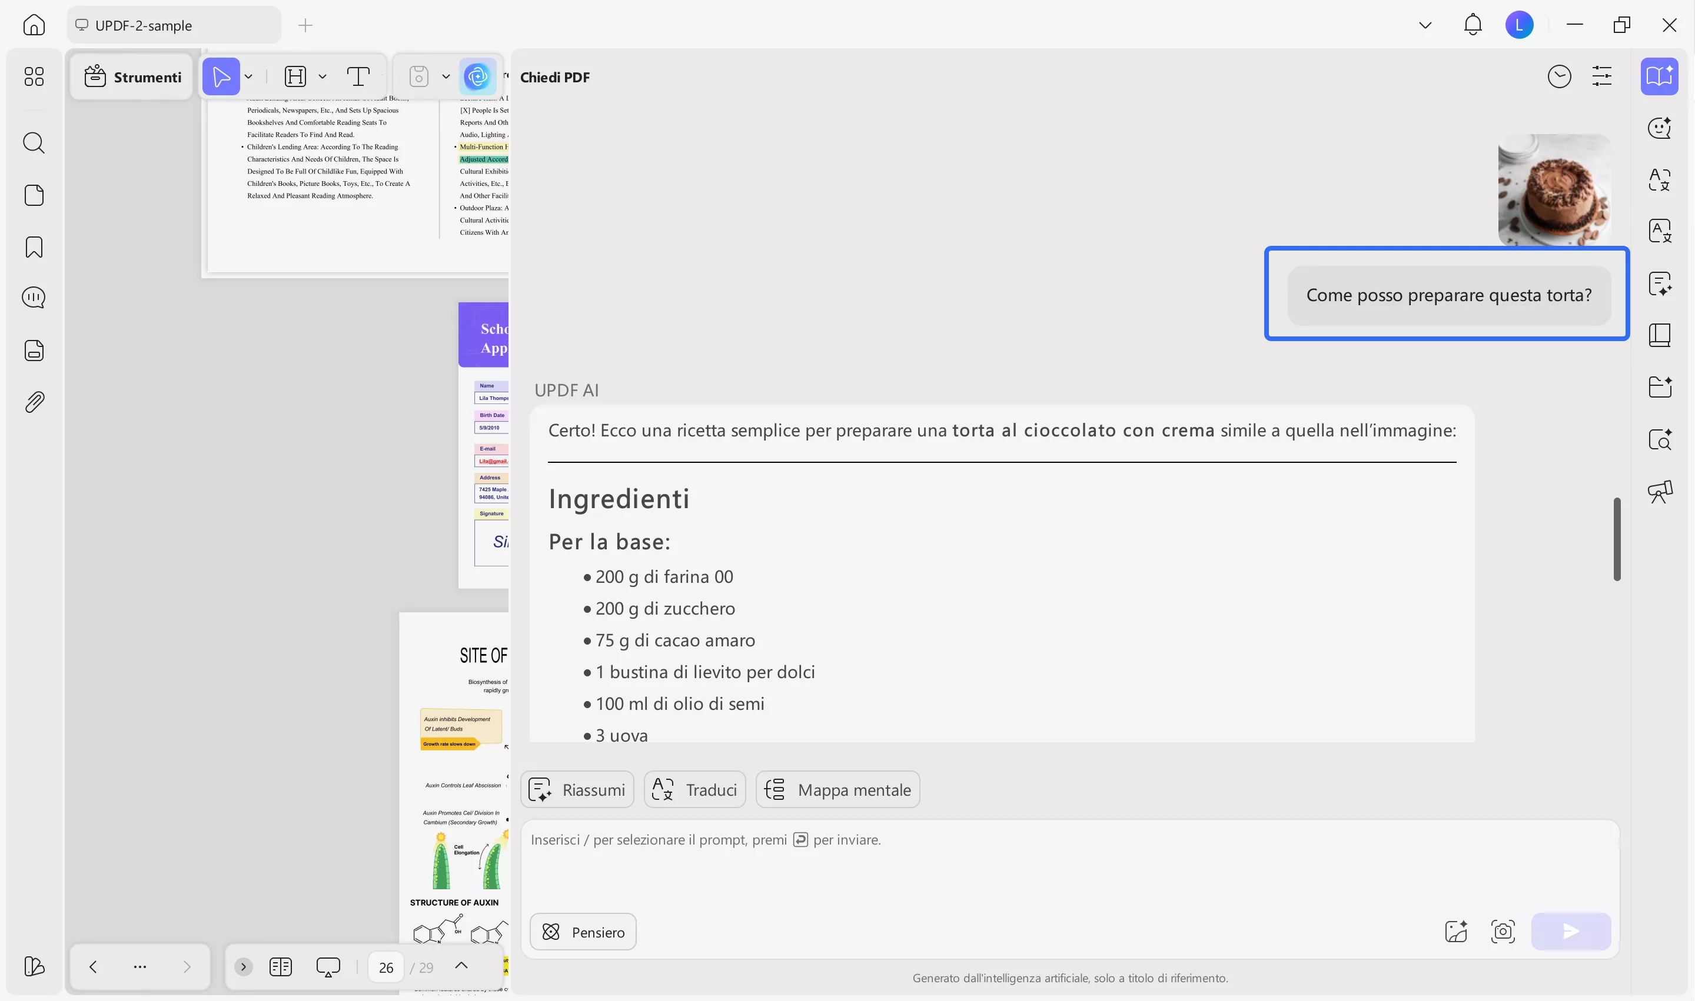This screenshot has width=1695, height=1001.
Task: Open the comments panel icon in sidebar
Action: 34,298
